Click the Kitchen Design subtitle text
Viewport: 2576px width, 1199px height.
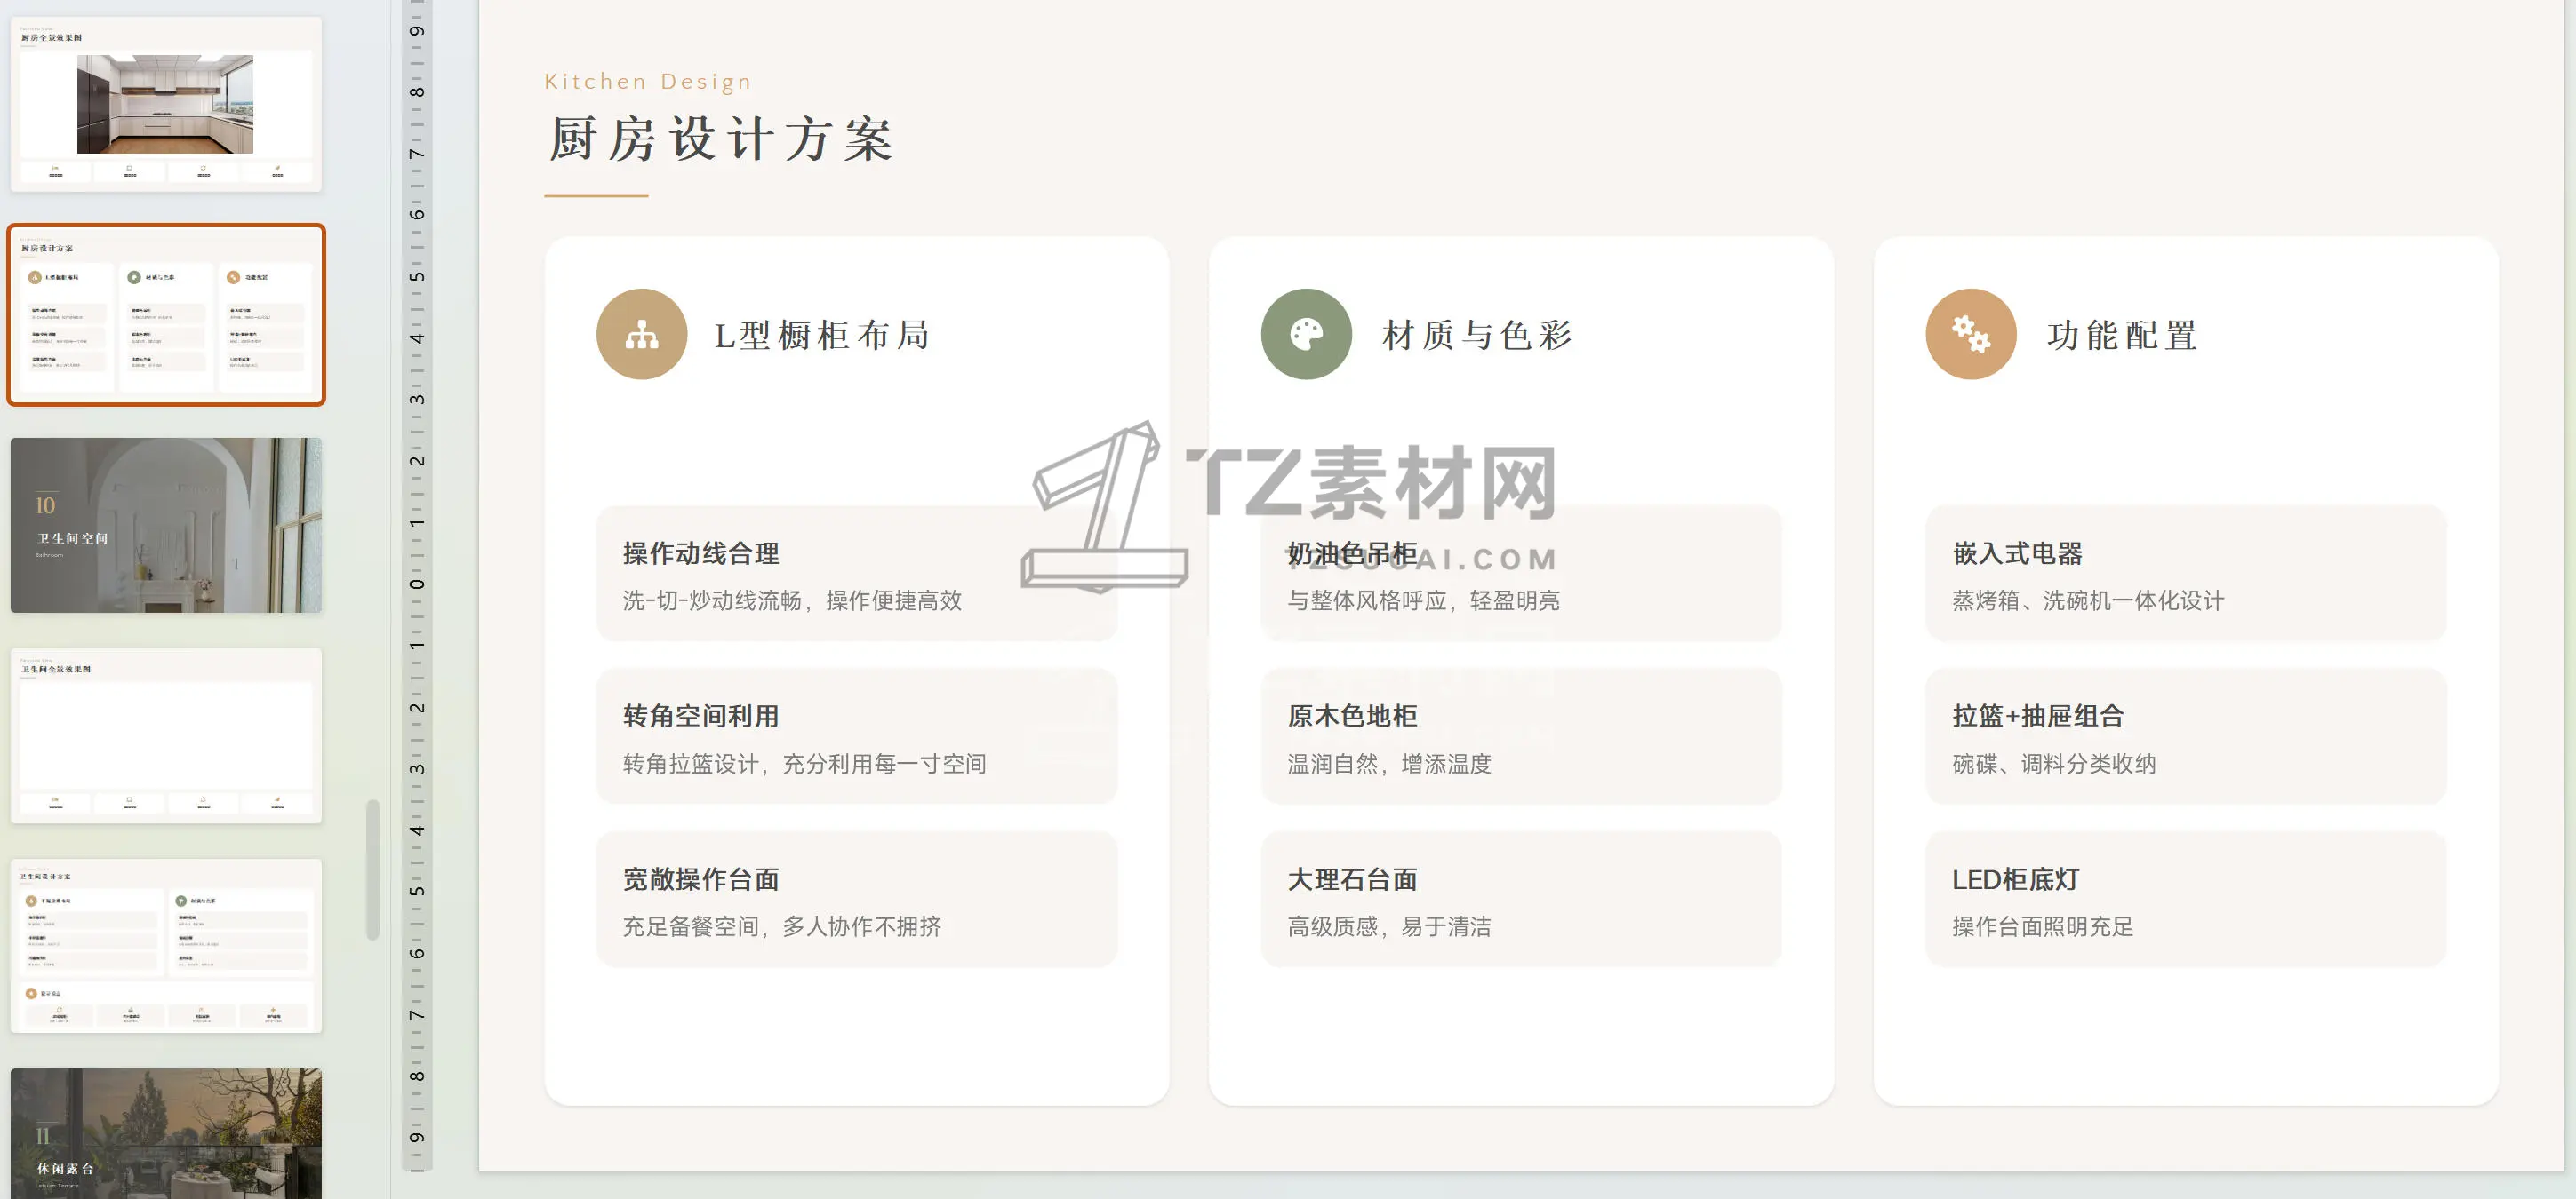(647, 82)
